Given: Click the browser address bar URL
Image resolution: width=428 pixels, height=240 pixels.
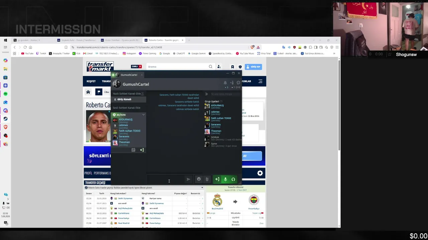Looking at the screenshot, I should pyautogui.click(x=119, y=47).
